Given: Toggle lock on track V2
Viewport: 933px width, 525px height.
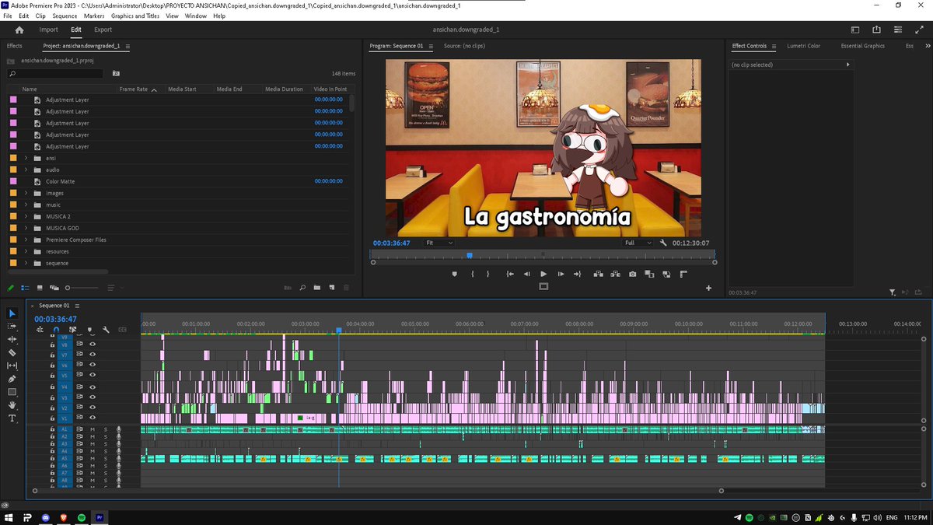Looking at the screenshot, I should [52, 408].
